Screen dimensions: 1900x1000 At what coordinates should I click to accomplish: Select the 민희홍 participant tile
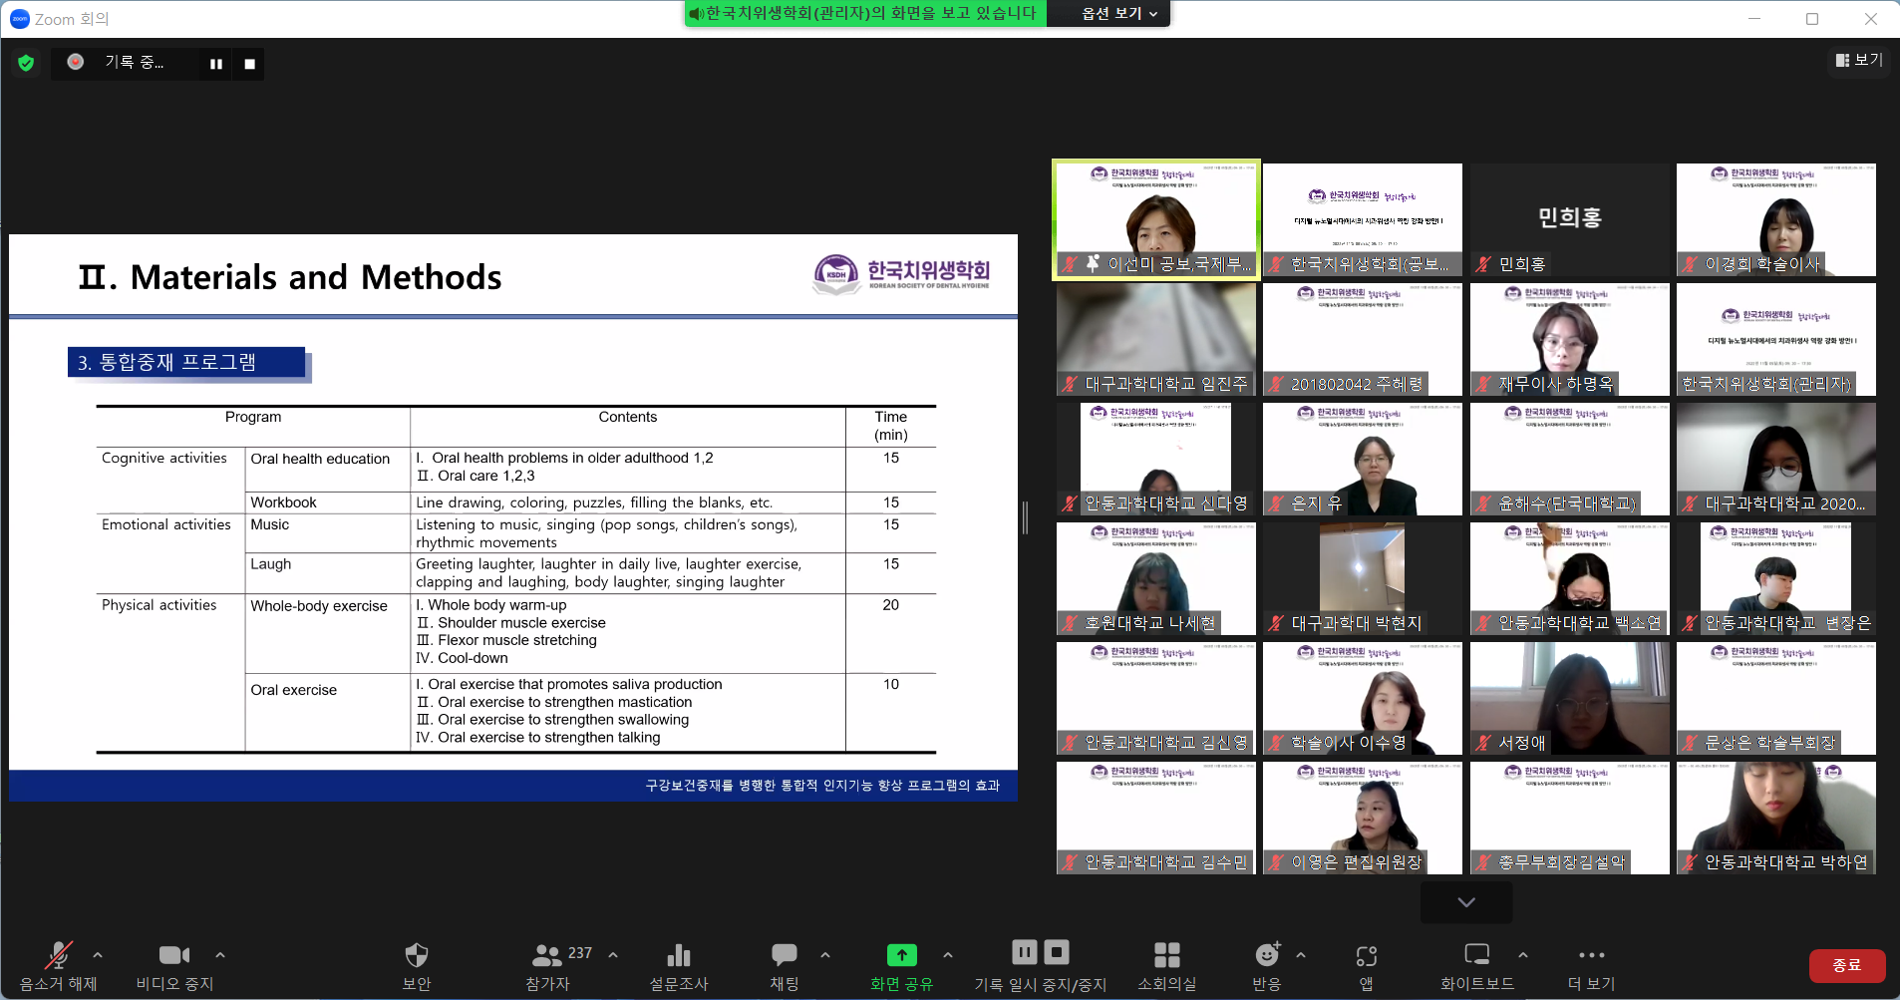point(1569,219)
